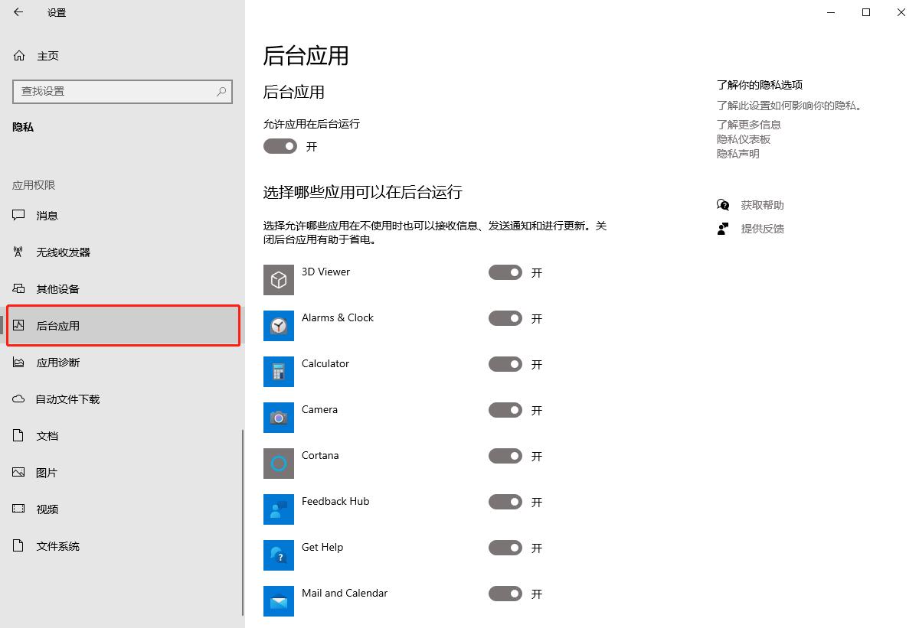Disable Cortana background activity

(x=505, y=456)
